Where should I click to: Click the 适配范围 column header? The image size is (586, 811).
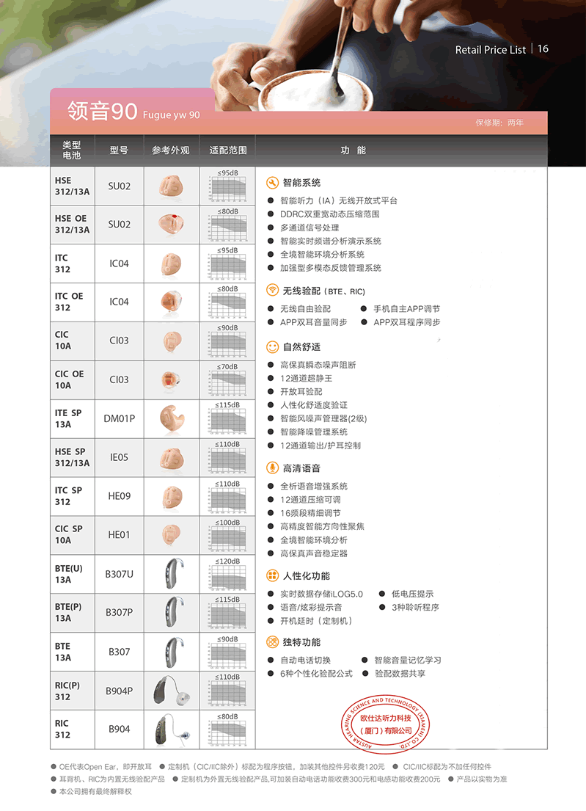coord(227,150)
